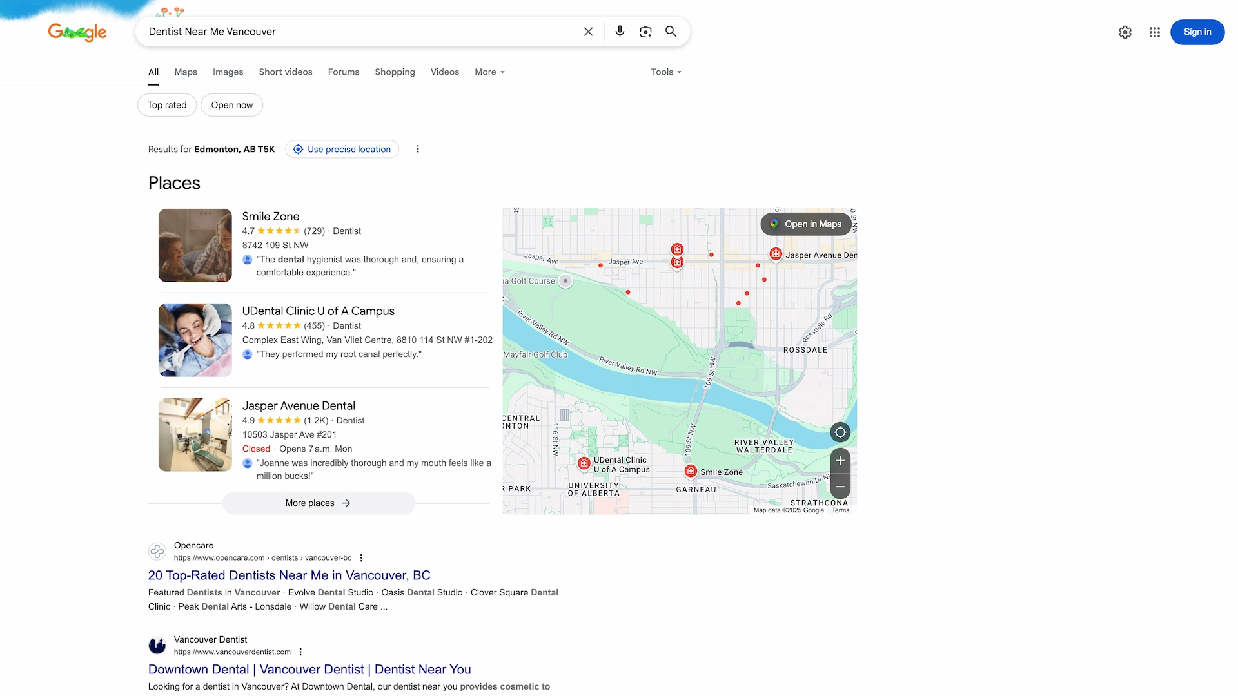The image size is (1238, 696).
Task: Click the Opencare site name text
Action: tap(193, 546)
